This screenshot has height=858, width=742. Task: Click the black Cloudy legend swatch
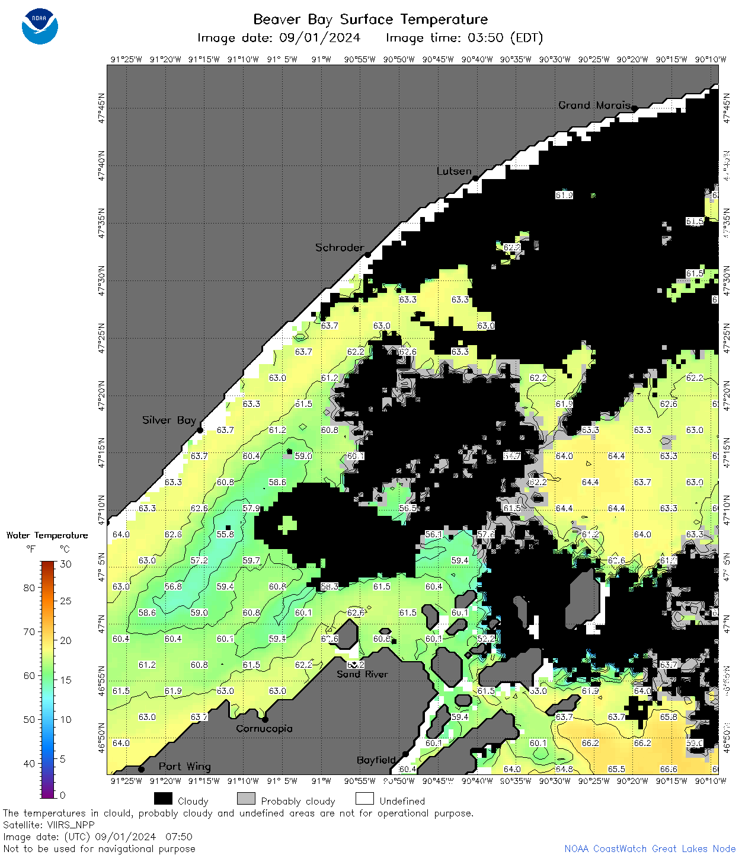[x=163, y=799]
